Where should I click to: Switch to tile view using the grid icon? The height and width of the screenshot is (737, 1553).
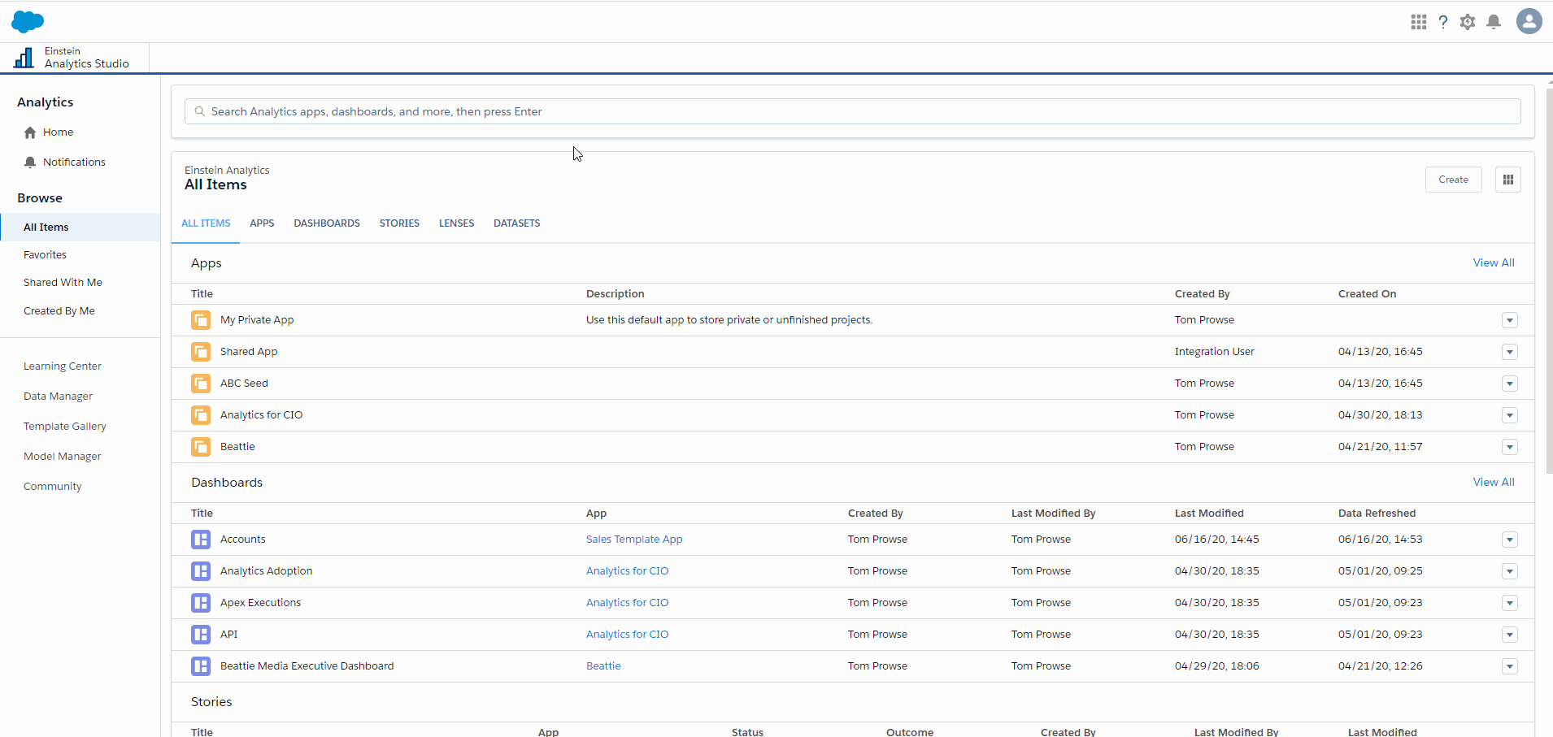tap(1508, 180)
